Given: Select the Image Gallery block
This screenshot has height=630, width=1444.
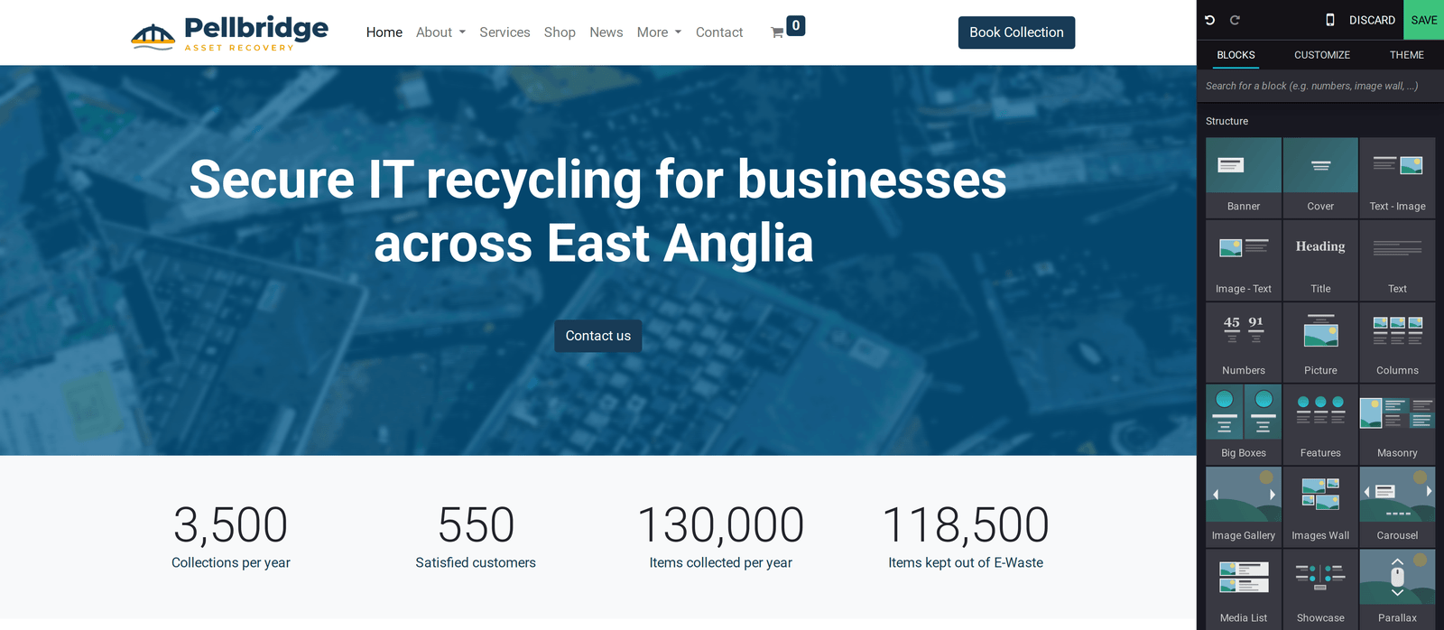Looking at the screenshot, I should click(1244, 506).
